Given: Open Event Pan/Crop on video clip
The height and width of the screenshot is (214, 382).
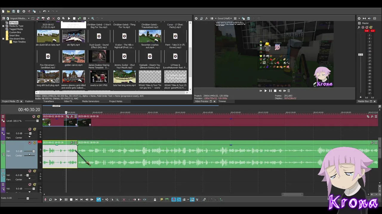Looking at the screenshot, I should (x=68, y=117).
